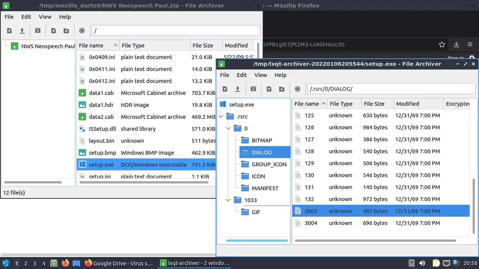Open File menu in setup.exe window
479x269 pixels.
coord(225,75)
